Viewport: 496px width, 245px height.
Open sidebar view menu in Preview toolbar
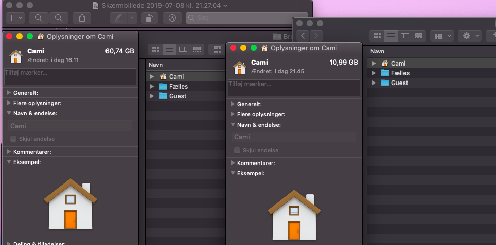(x=15, y=18)
